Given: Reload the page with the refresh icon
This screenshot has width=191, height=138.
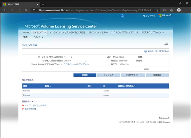Looking at the screenshot, I should coord(19,10).
